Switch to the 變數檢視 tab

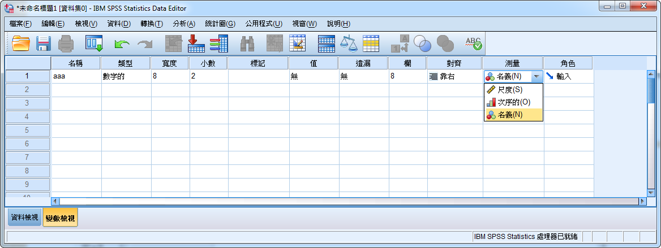[61, 219]
